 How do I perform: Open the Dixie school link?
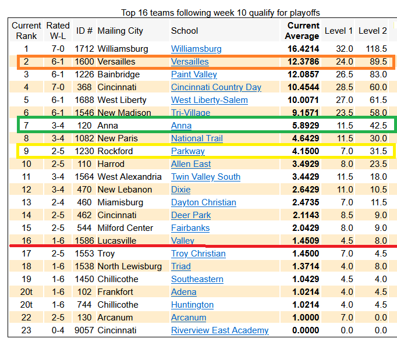pos(181,190)
